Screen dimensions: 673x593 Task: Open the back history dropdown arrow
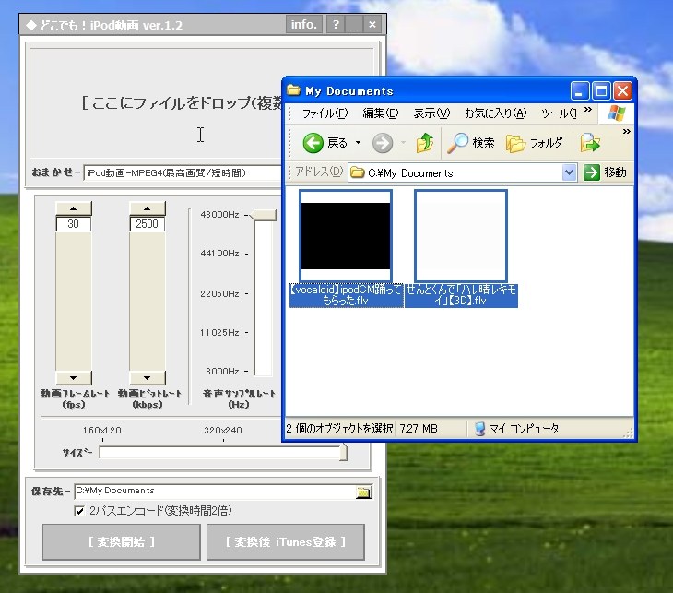coord(358,143)
